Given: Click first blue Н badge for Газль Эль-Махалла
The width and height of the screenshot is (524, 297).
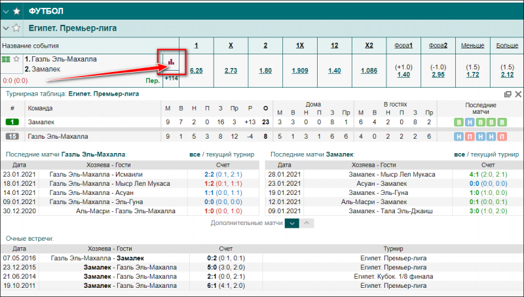Looking at the screenshot, I should [x=459, y=136].
